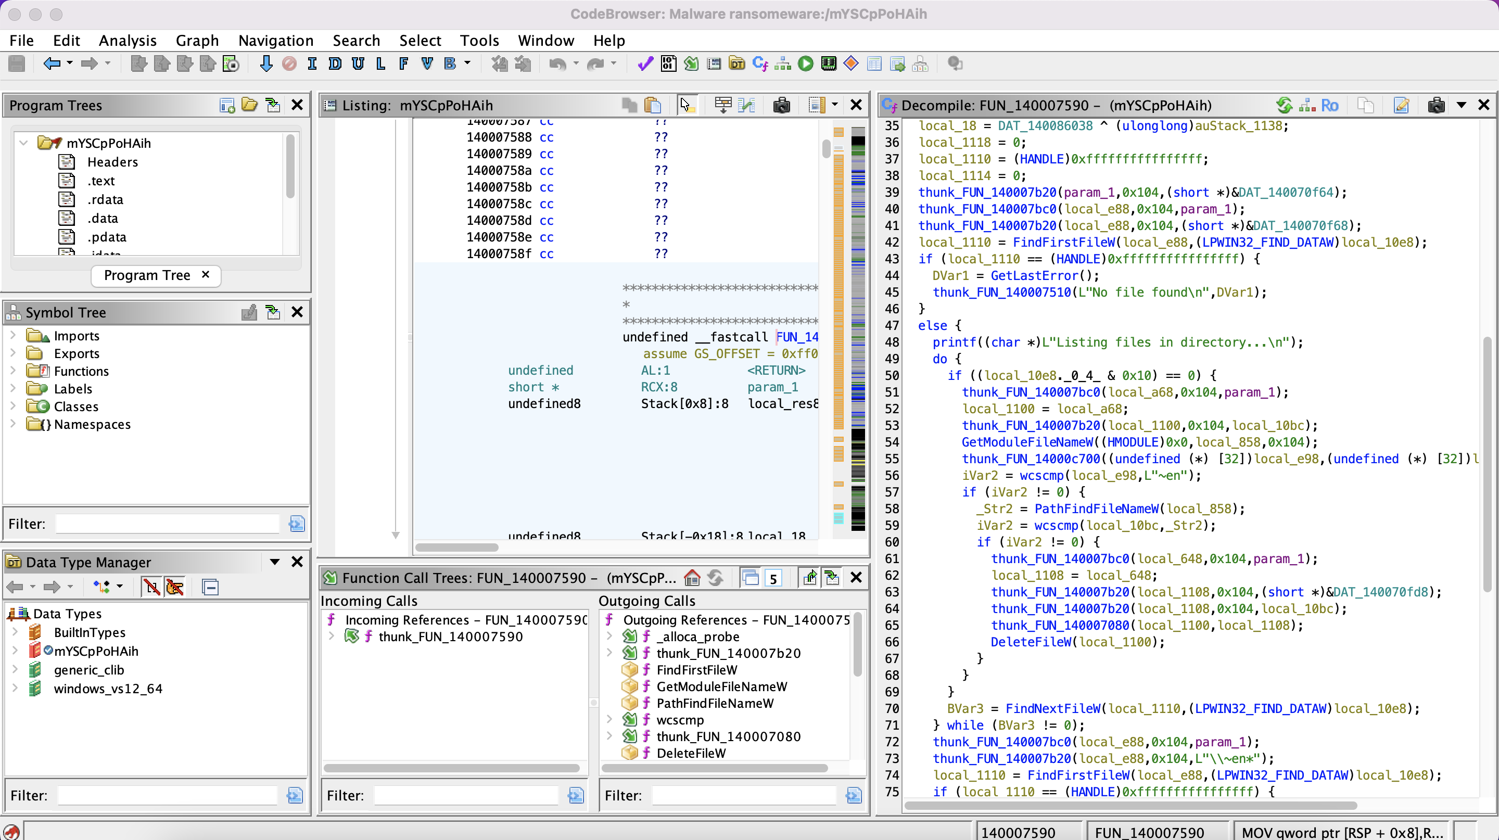This screenshot has width=1499, height=840.
Task: Click the 'L' next-label icon
Action: click(380, 63)
